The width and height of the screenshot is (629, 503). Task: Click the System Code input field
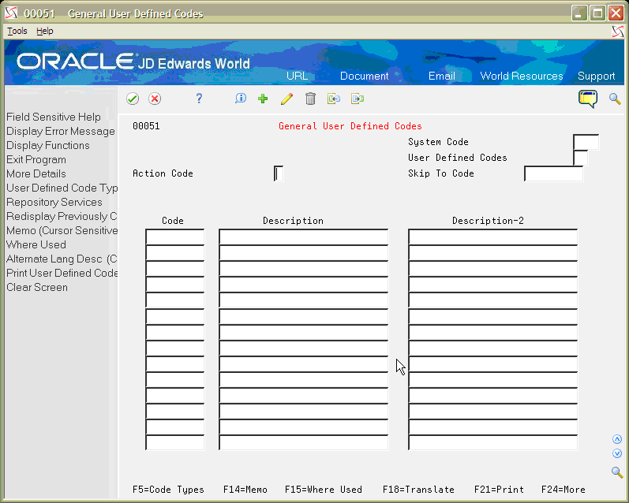click(x=586, y=142)
